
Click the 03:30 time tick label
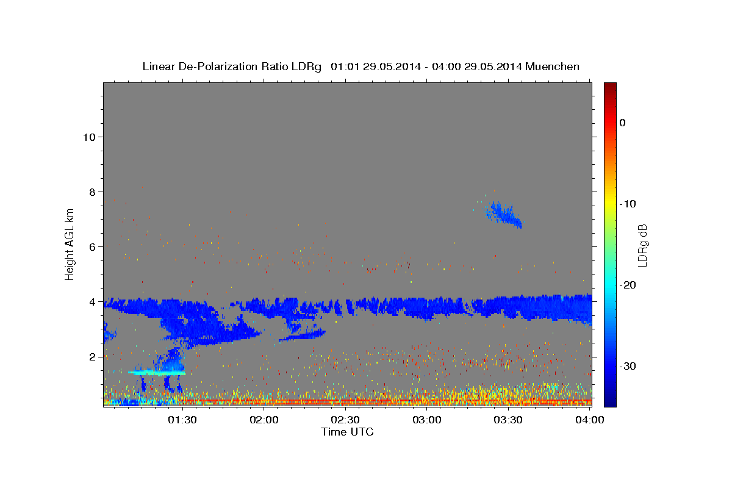[508, 420]
